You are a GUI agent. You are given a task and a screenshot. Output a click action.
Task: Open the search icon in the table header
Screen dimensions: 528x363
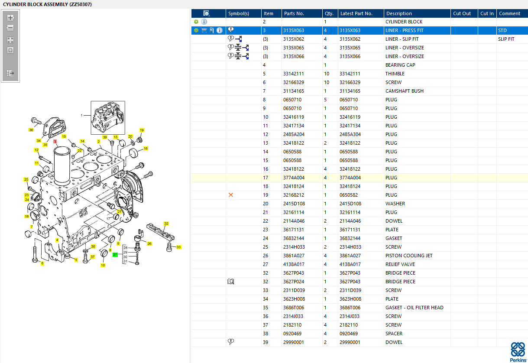click(x=207, y=13)
